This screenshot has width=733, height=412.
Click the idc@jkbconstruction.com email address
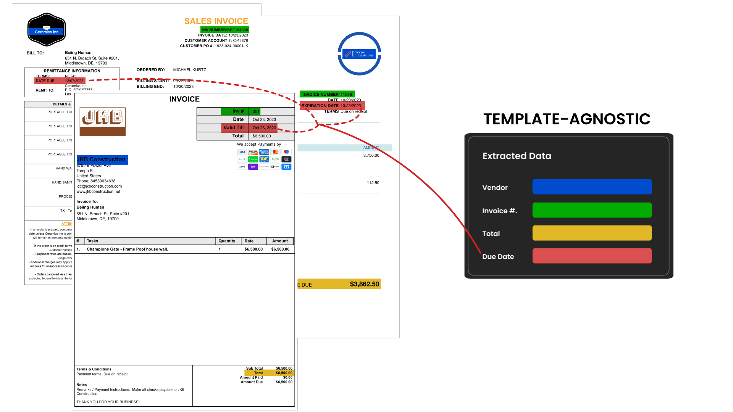pyautogui.click(x=99, y=186)
